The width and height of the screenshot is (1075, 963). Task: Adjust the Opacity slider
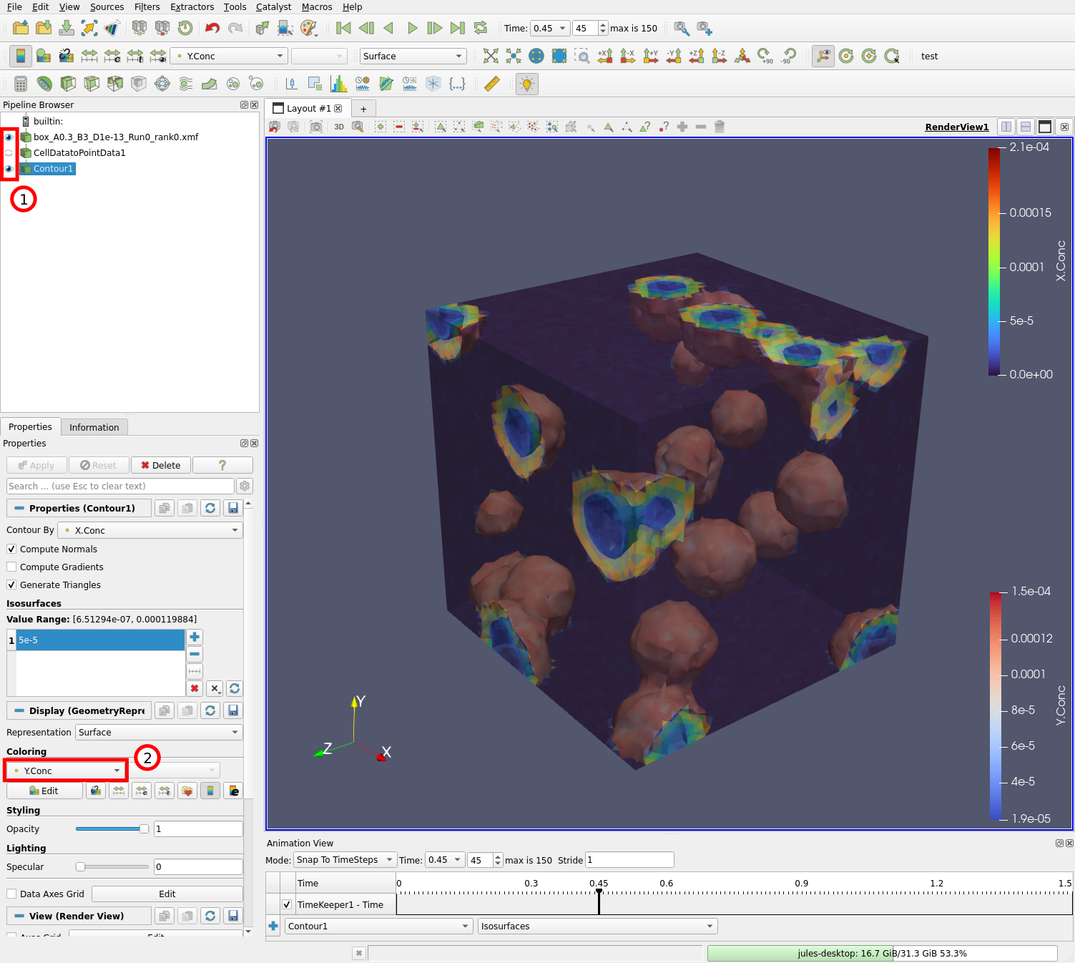(x=112, y=828)
